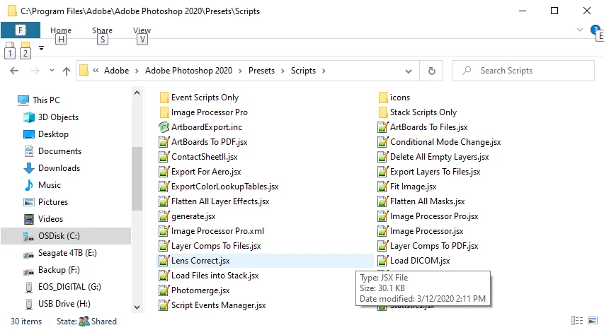Viewport: 604px width, 330px height.
Task: Click the Help question mark icon
Action: (595, 30)
